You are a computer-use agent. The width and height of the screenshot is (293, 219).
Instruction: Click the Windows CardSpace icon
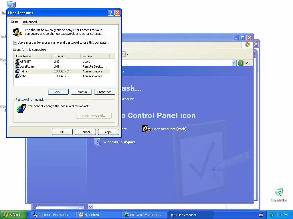pos(97,142)
